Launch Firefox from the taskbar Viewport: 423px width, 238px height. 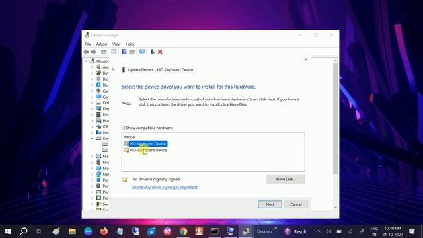[x=104, y=231]
